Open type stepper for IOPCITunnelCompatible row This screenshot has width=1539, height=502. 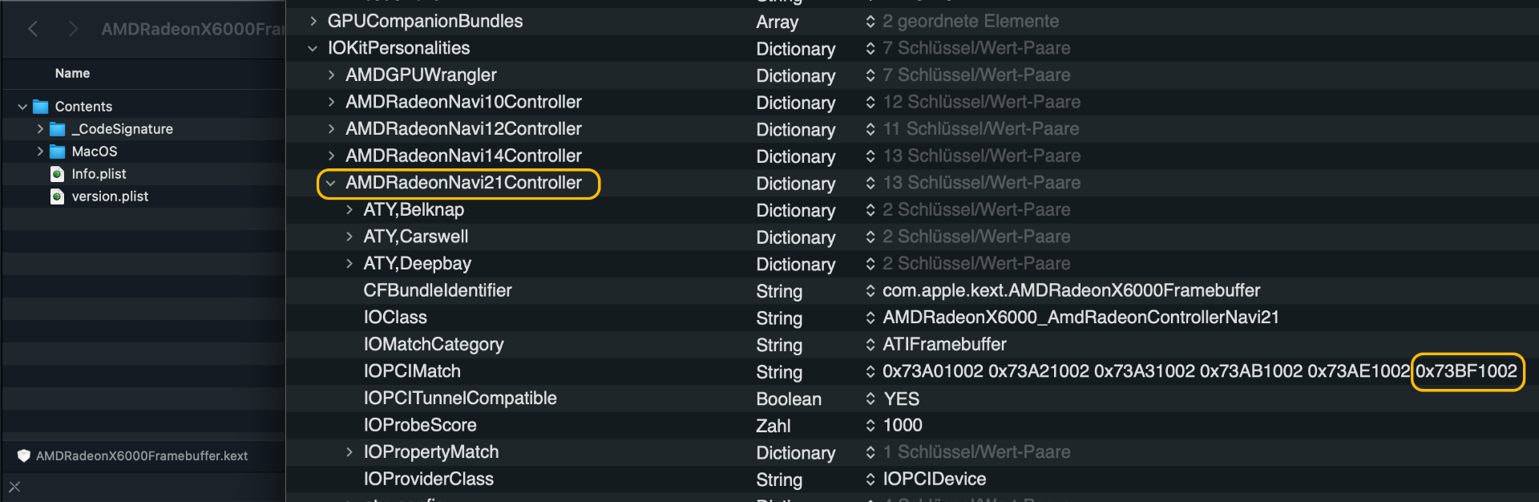click(870, 399)
